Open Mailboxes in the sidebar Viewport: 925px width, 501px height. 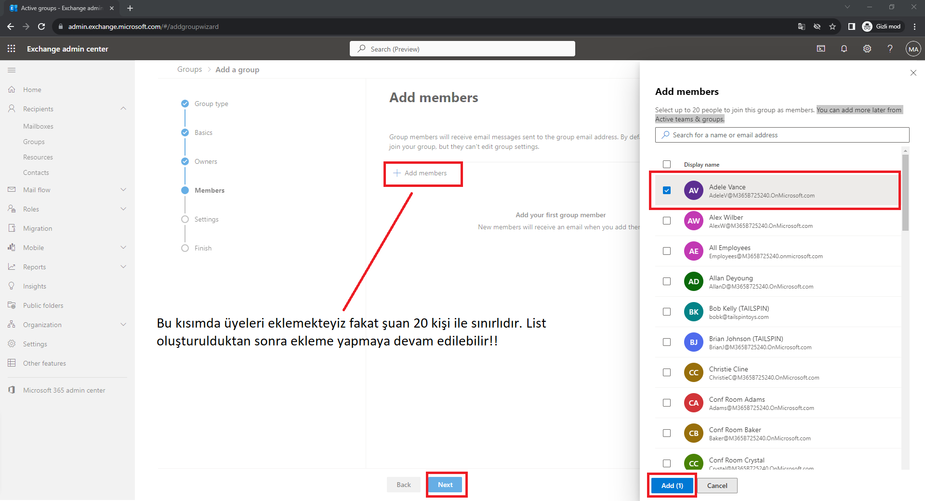[x=38, y=126]
